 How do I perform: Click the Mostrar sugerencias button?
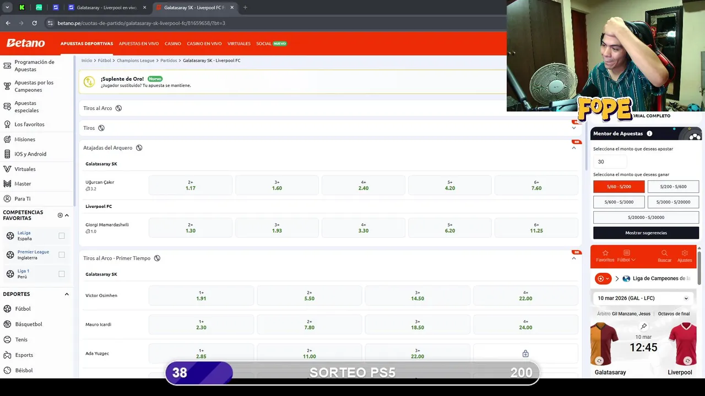point(646,233)
